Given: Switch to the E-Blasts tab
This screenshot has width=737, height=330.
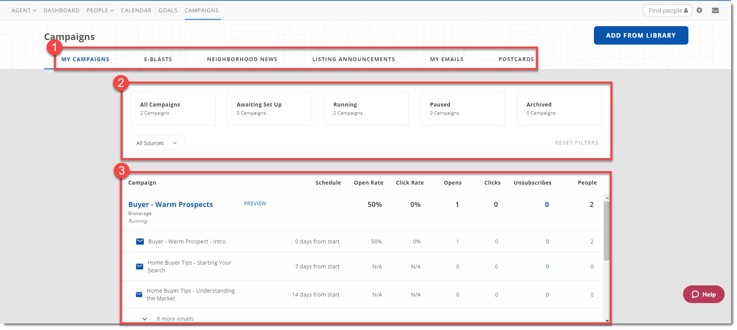Looking at the screenshot, I should click(x=158, y=59).
